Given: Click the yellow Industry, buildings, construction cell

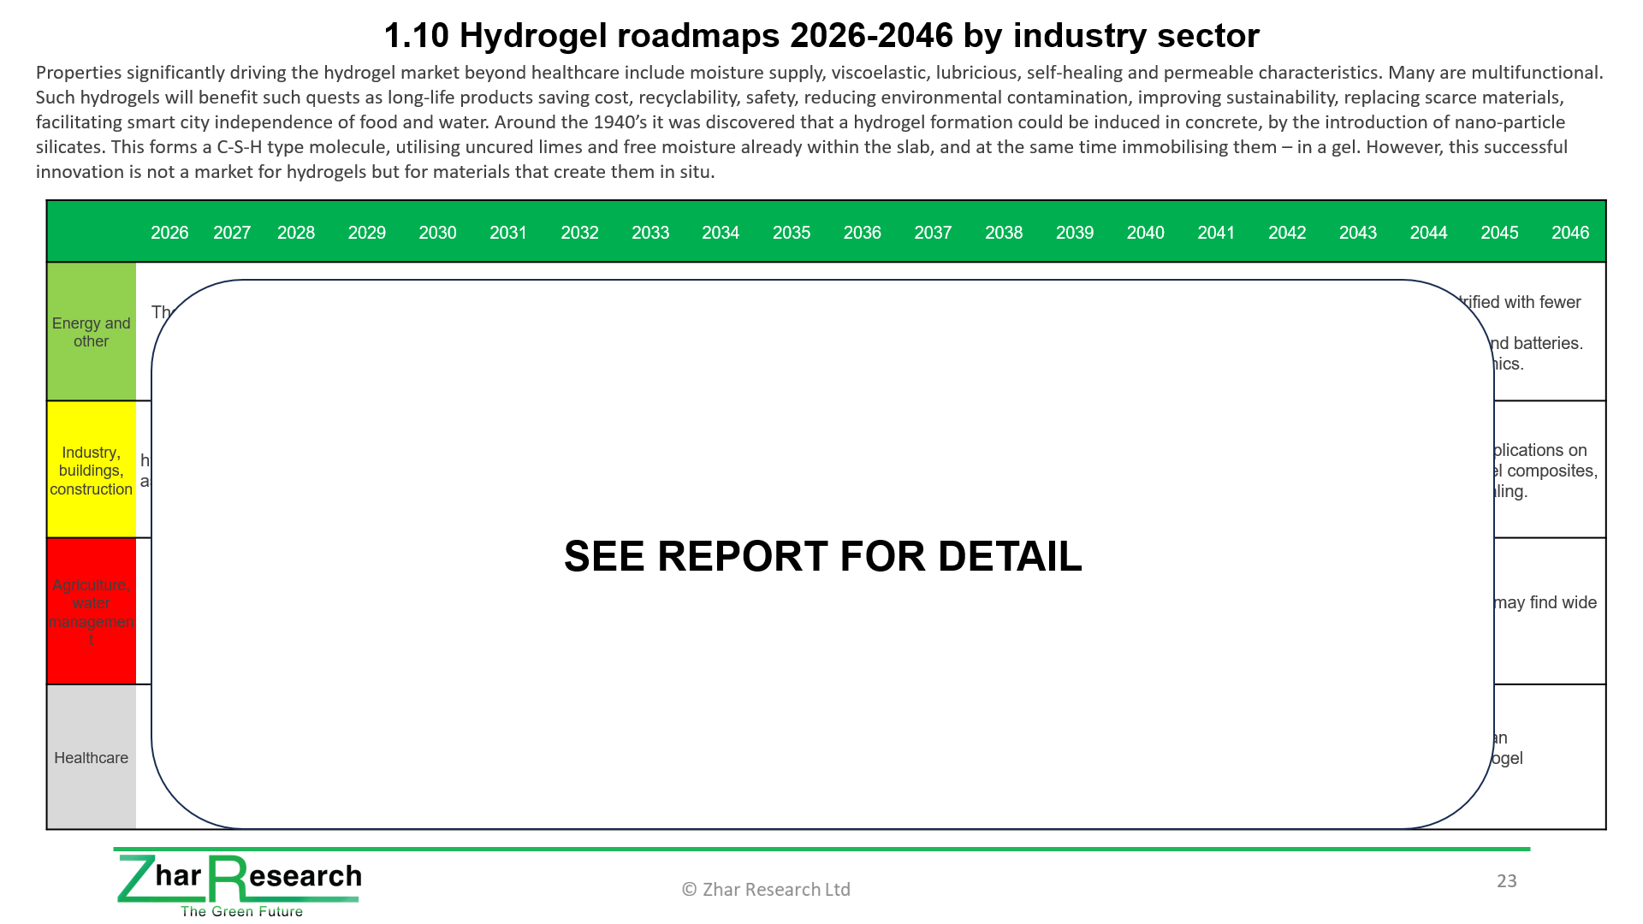Looking at the screenshot, I should pos(92,470).
